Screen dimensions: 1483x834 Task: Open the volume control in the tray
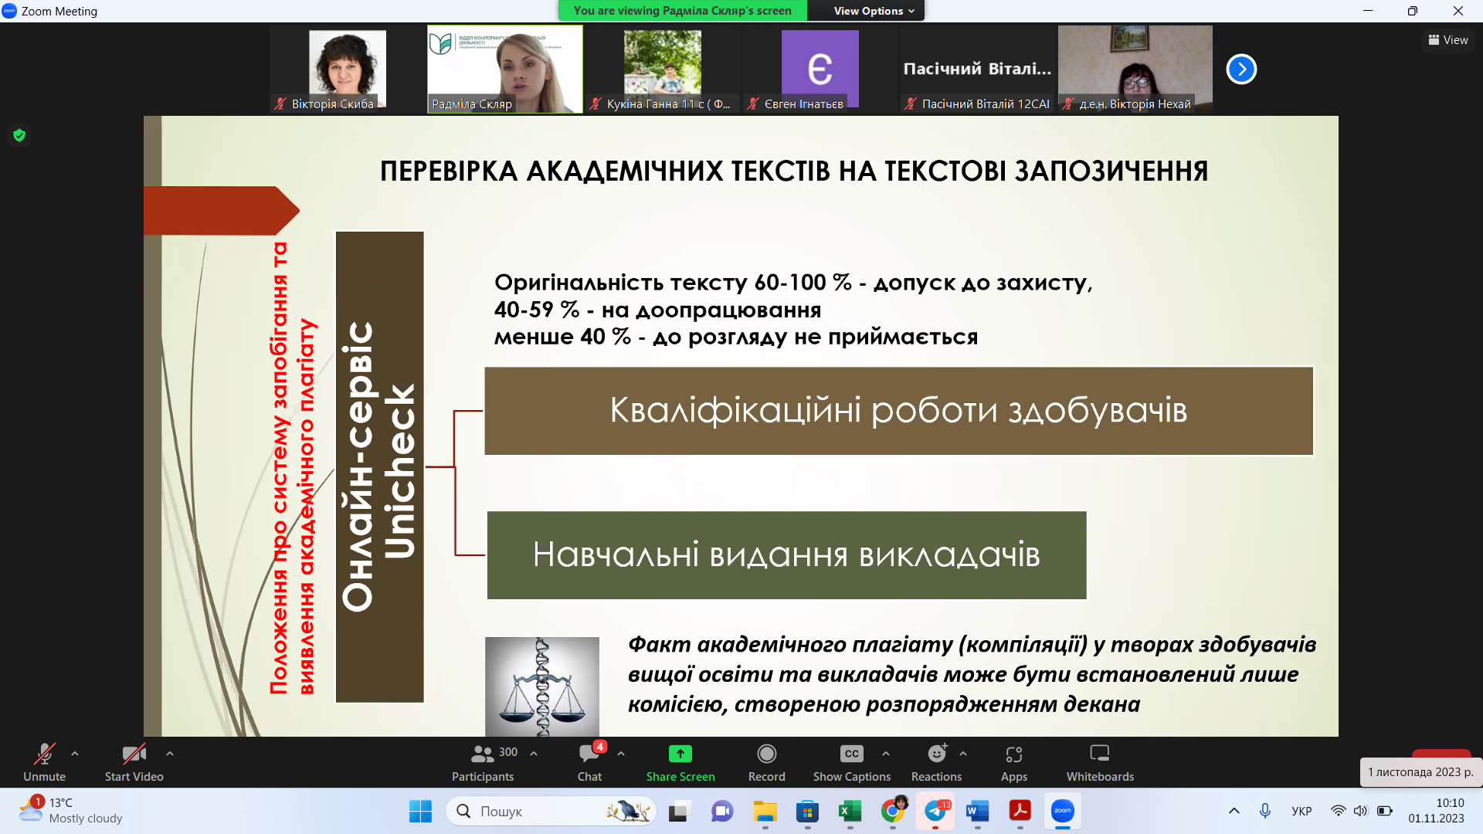(x=1361, y=811)
